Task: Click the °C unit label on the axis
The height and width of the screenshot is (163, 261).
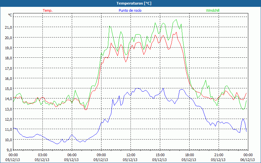Action: (x=10, y=15)
